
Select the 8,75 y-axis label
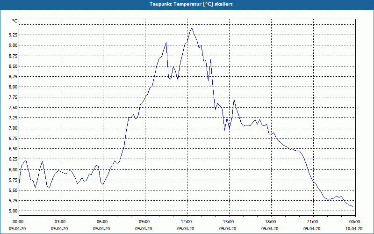click(13, 56)
